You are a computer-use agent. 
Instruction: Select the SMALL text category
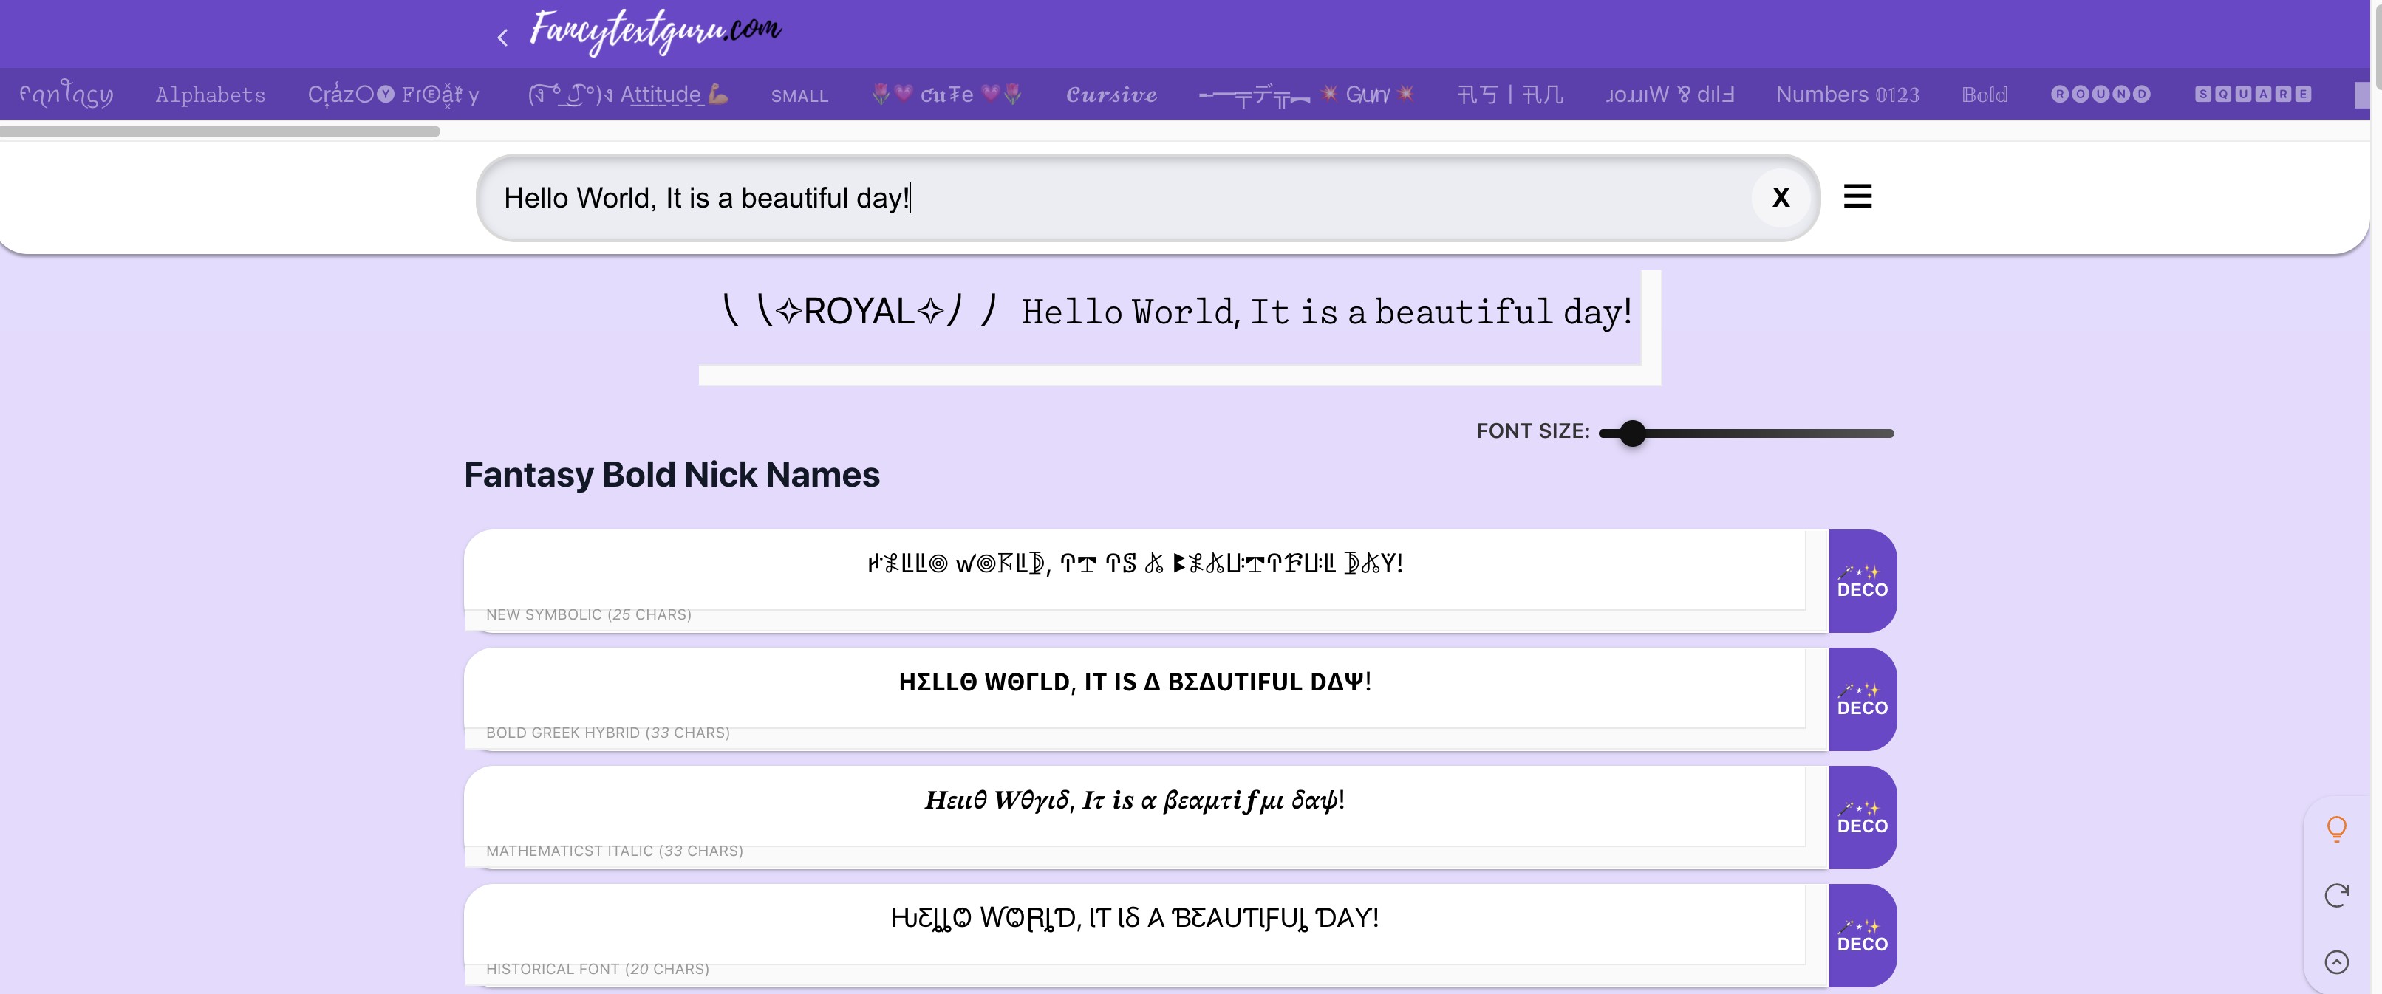pyautogui.click(x=800, y=95)
